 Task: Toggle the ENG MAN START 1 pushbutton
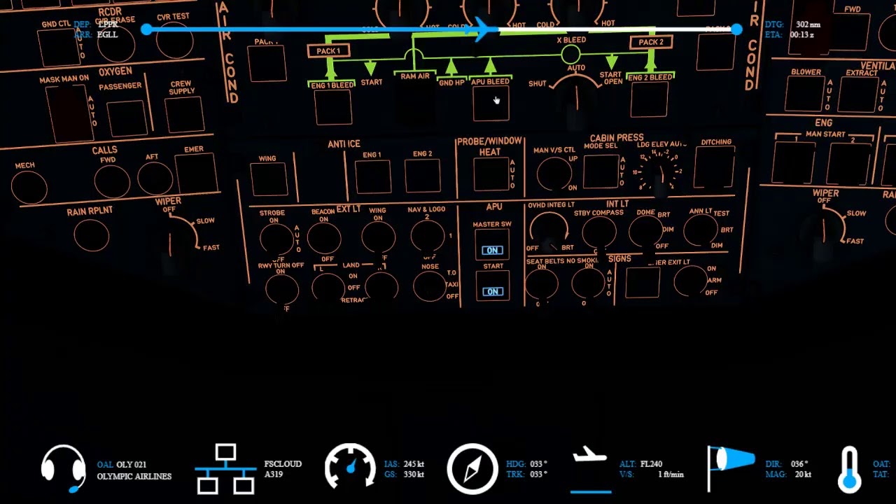pyautogui.click(x=794, y=162)
